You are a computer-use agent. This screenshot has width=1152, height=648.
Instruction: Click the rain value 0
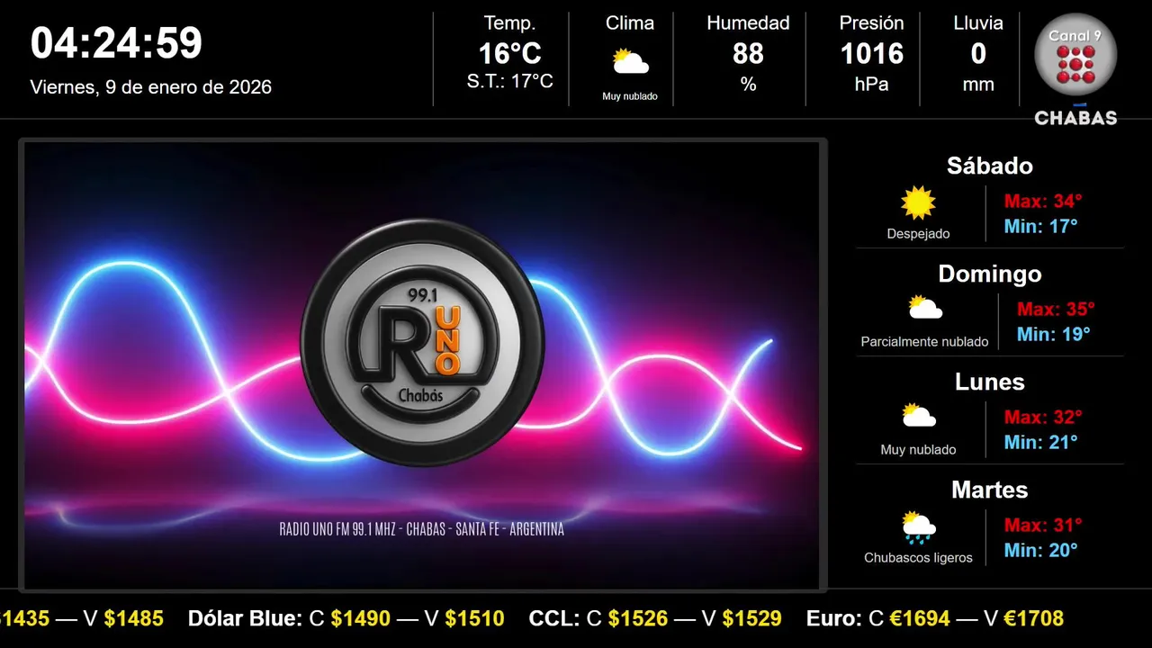point(978,54)
